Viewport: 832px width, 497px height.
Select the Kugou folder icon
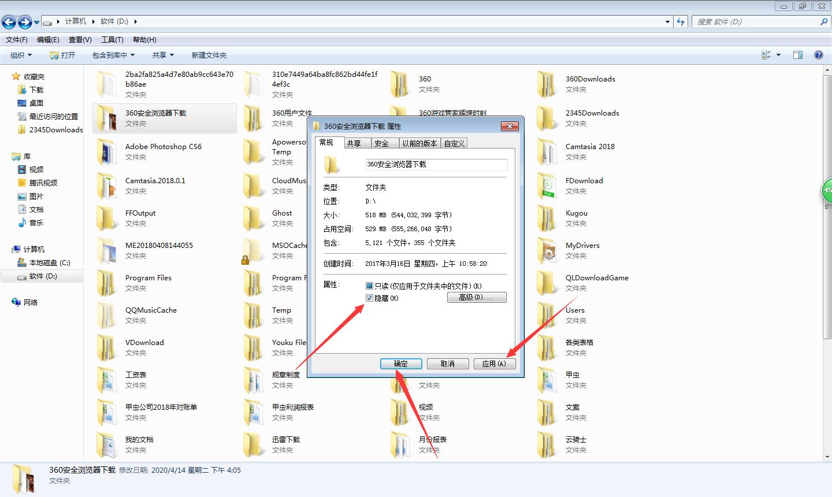click(x=547, y=218)
